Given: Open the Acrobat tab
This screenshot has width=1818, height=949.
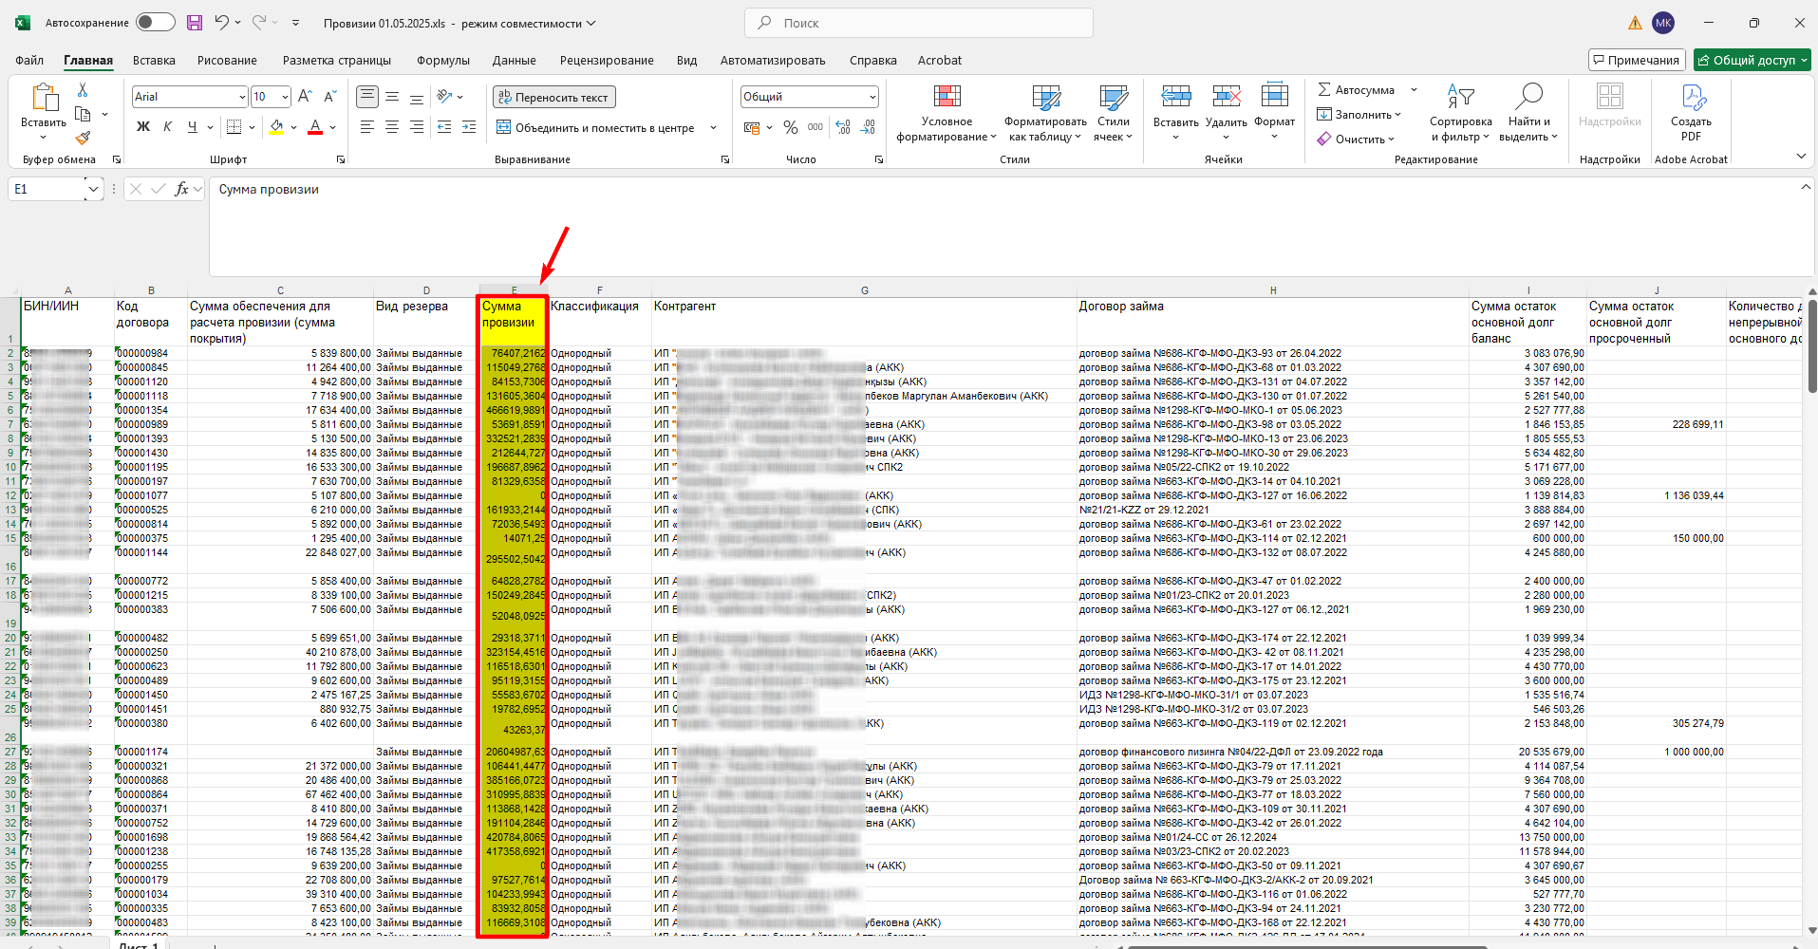Looking at the screenshot, I should click(940, 60).
